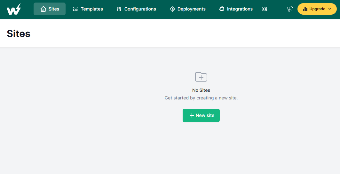
Task: Click the folder-plus empty state icon
Action: pyautogui.click(x=201, y=77)
